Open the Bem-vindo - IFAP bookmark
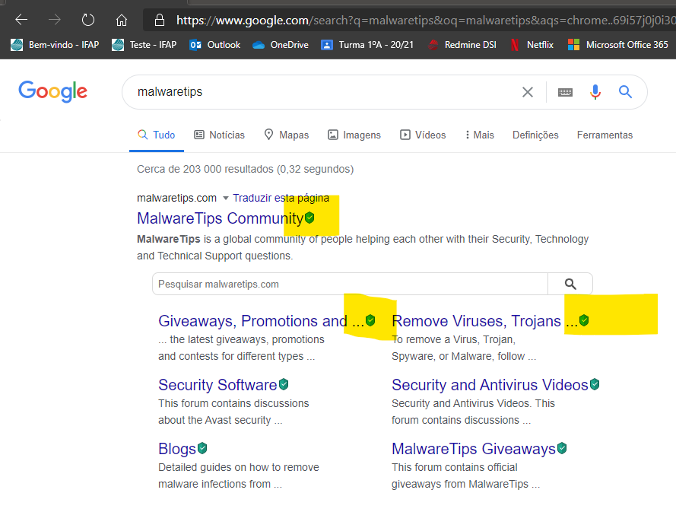The width and height of the screenshot is (676, 512). [55, 45]
